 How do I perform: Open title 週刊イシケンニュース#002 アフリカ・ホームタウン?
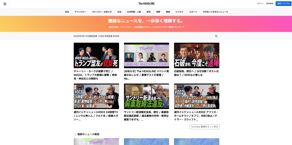196,116
